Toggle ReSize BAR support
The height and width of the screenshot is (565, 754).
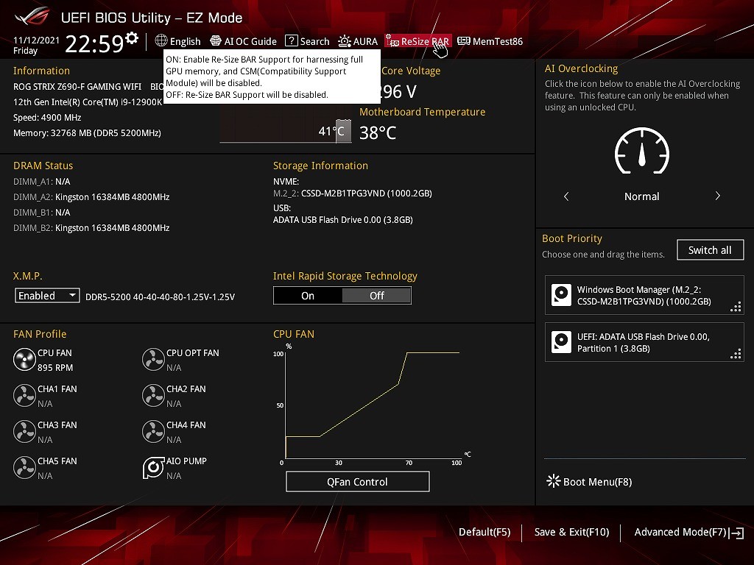pos(418,41)
